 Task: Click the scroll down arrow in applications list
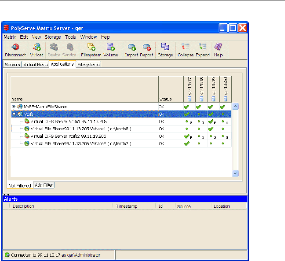(235, 174)
